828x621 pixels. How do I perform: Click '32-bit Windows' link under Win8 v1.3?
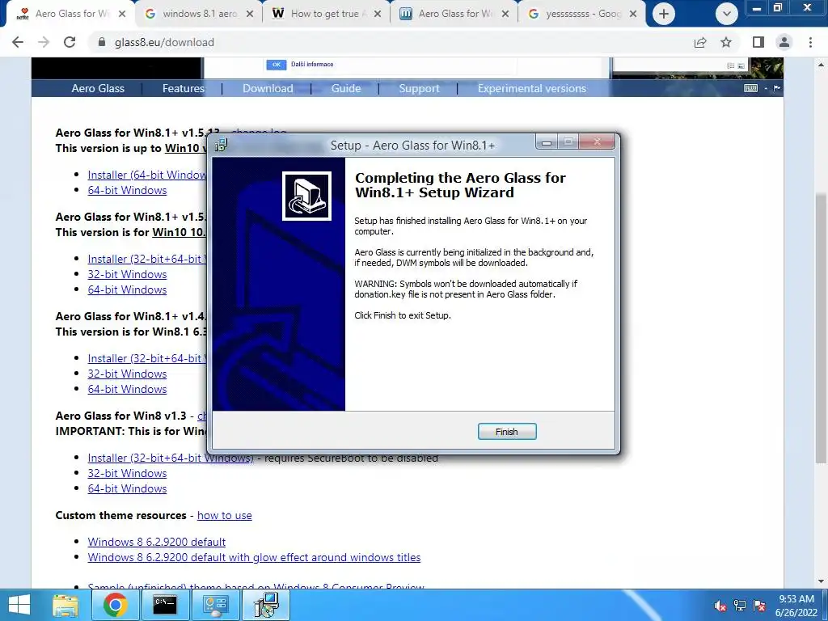click(127, 473)
